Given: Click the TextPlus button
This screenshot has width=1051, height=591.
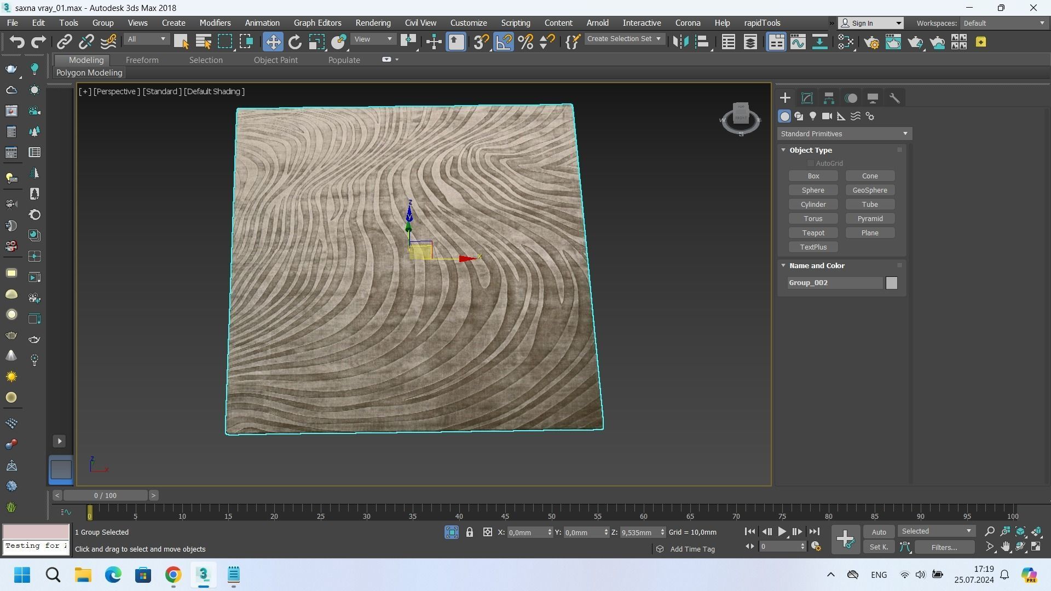Looking at the screenshot, I should 813,247.
